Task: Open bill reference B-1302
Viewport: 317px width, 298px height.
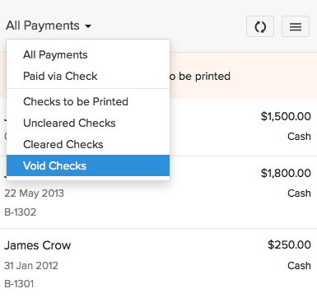Action: [20, 212]
